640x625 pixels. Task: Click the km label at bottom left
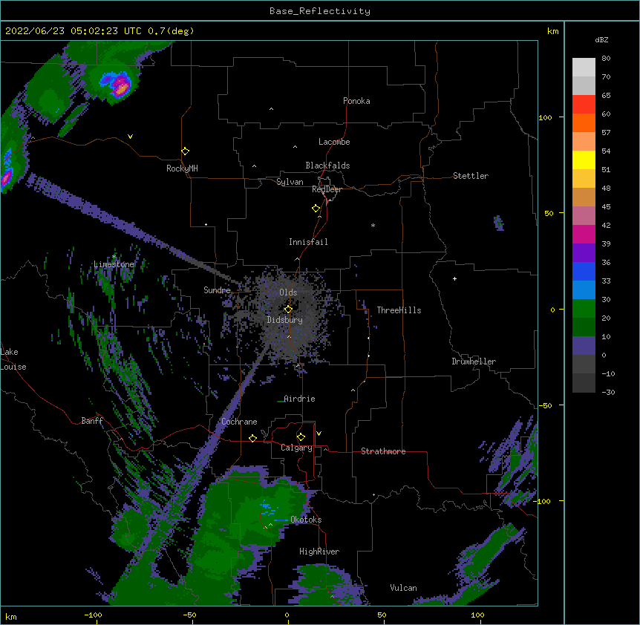point(11,616)
